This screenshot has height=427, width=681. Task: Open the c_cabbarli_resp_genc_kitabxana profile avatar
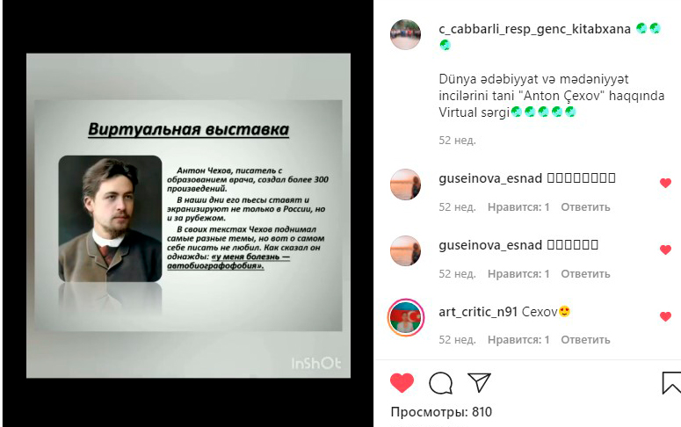pos(405,34)
